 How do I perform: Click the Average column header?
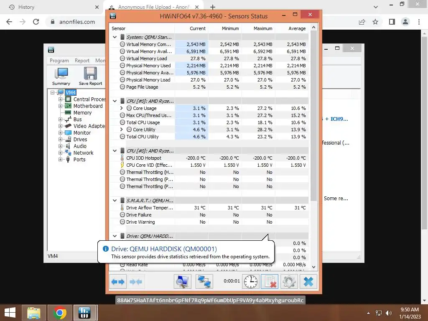click(292, 28)
